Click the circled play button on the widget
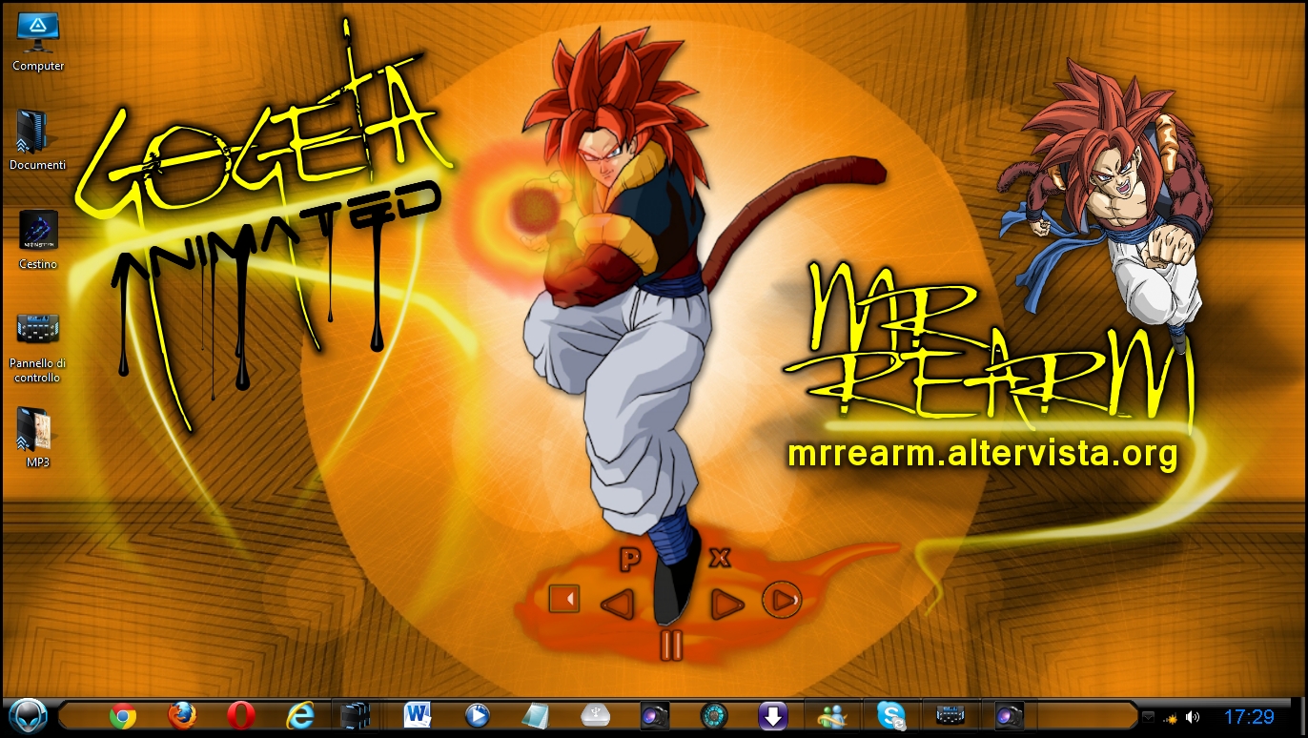 (782, 600)
